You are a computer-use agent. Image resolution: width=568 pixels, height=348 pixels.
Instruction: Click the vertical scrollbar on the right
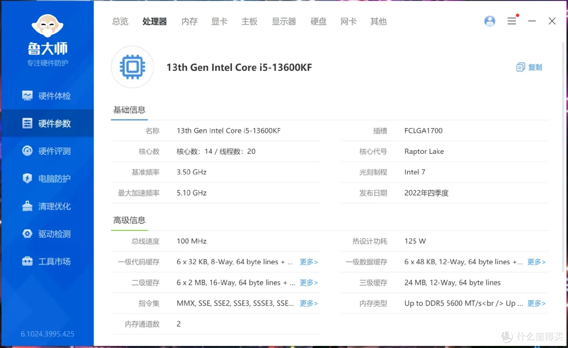point(563,157)
